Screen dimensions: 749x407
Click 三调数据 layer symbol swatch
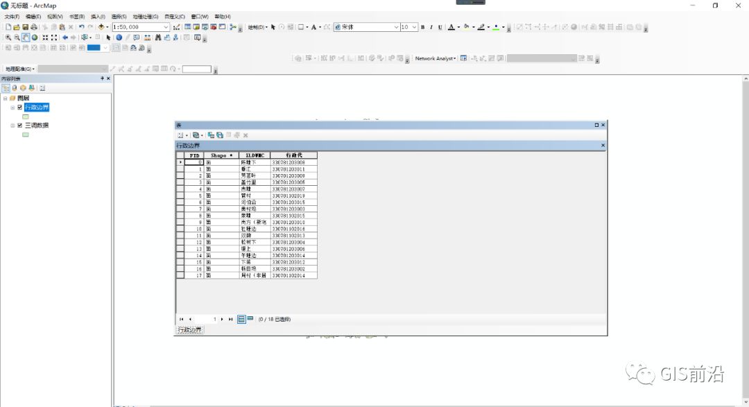[26, 135]
